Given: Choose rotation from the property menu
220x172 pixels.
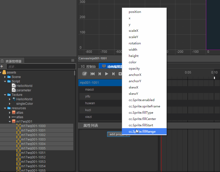Looking at the screenshot, I should point(144,43).
